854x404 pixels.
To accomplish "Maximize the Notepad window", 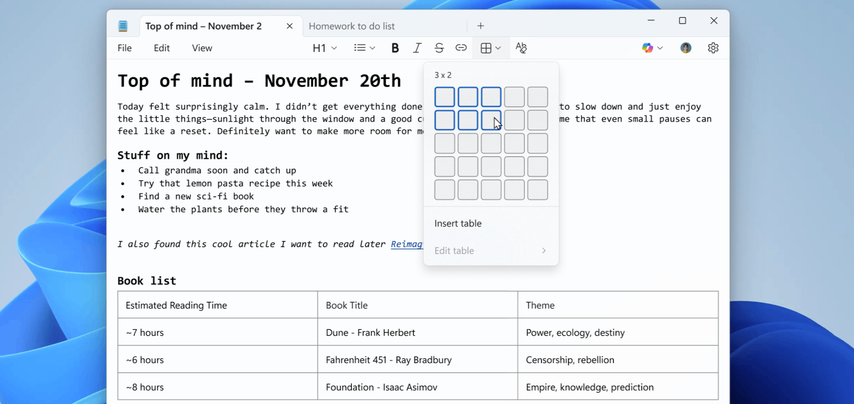I will [682, 21].
